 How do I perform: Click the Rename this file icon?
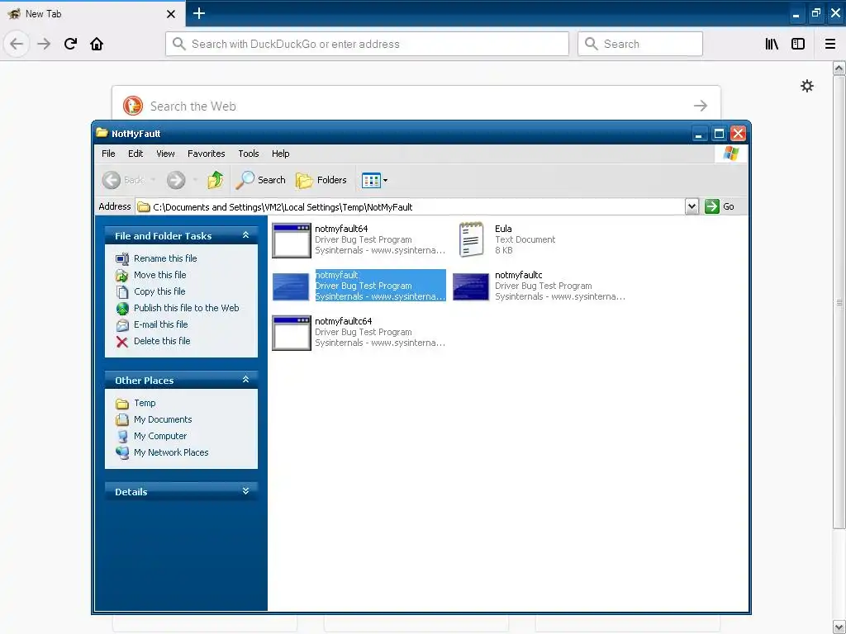pos(122,258)
